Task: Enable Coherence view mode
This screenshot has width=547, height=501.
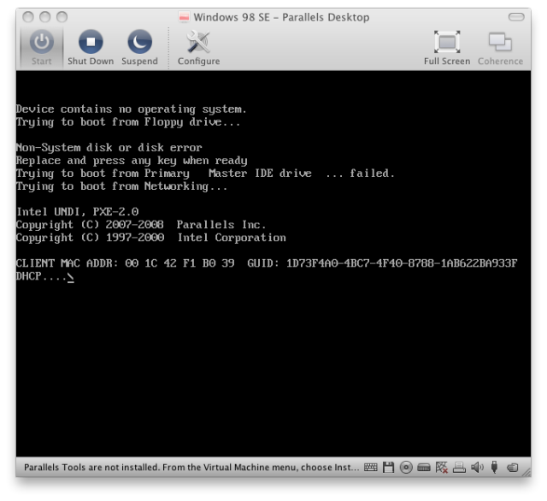Action: click(x=500, y=48)
